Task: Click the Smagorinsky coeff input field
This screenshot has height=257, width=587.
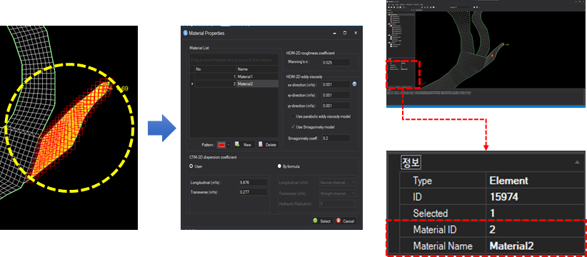Action: tap(336, 138)
